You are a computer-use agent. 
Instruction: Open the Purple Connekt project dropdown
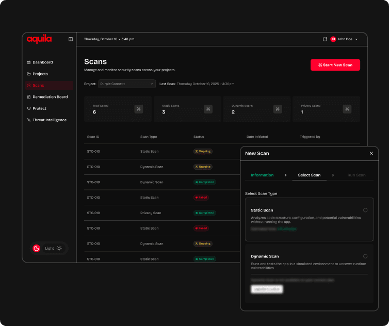[x=127, y=84]
